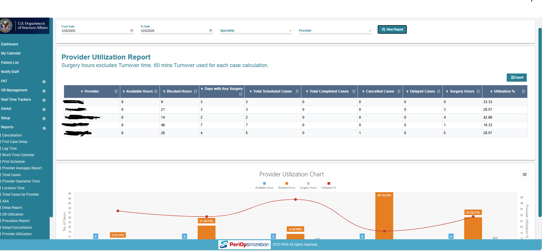Image resolution: width=542 pixels, height=251 pixels.
Task: Open Print Schedule report link
Action: 14,162
